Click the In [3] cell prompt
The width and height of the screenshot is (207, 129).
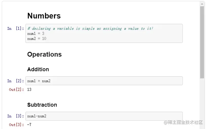point(16,116)
